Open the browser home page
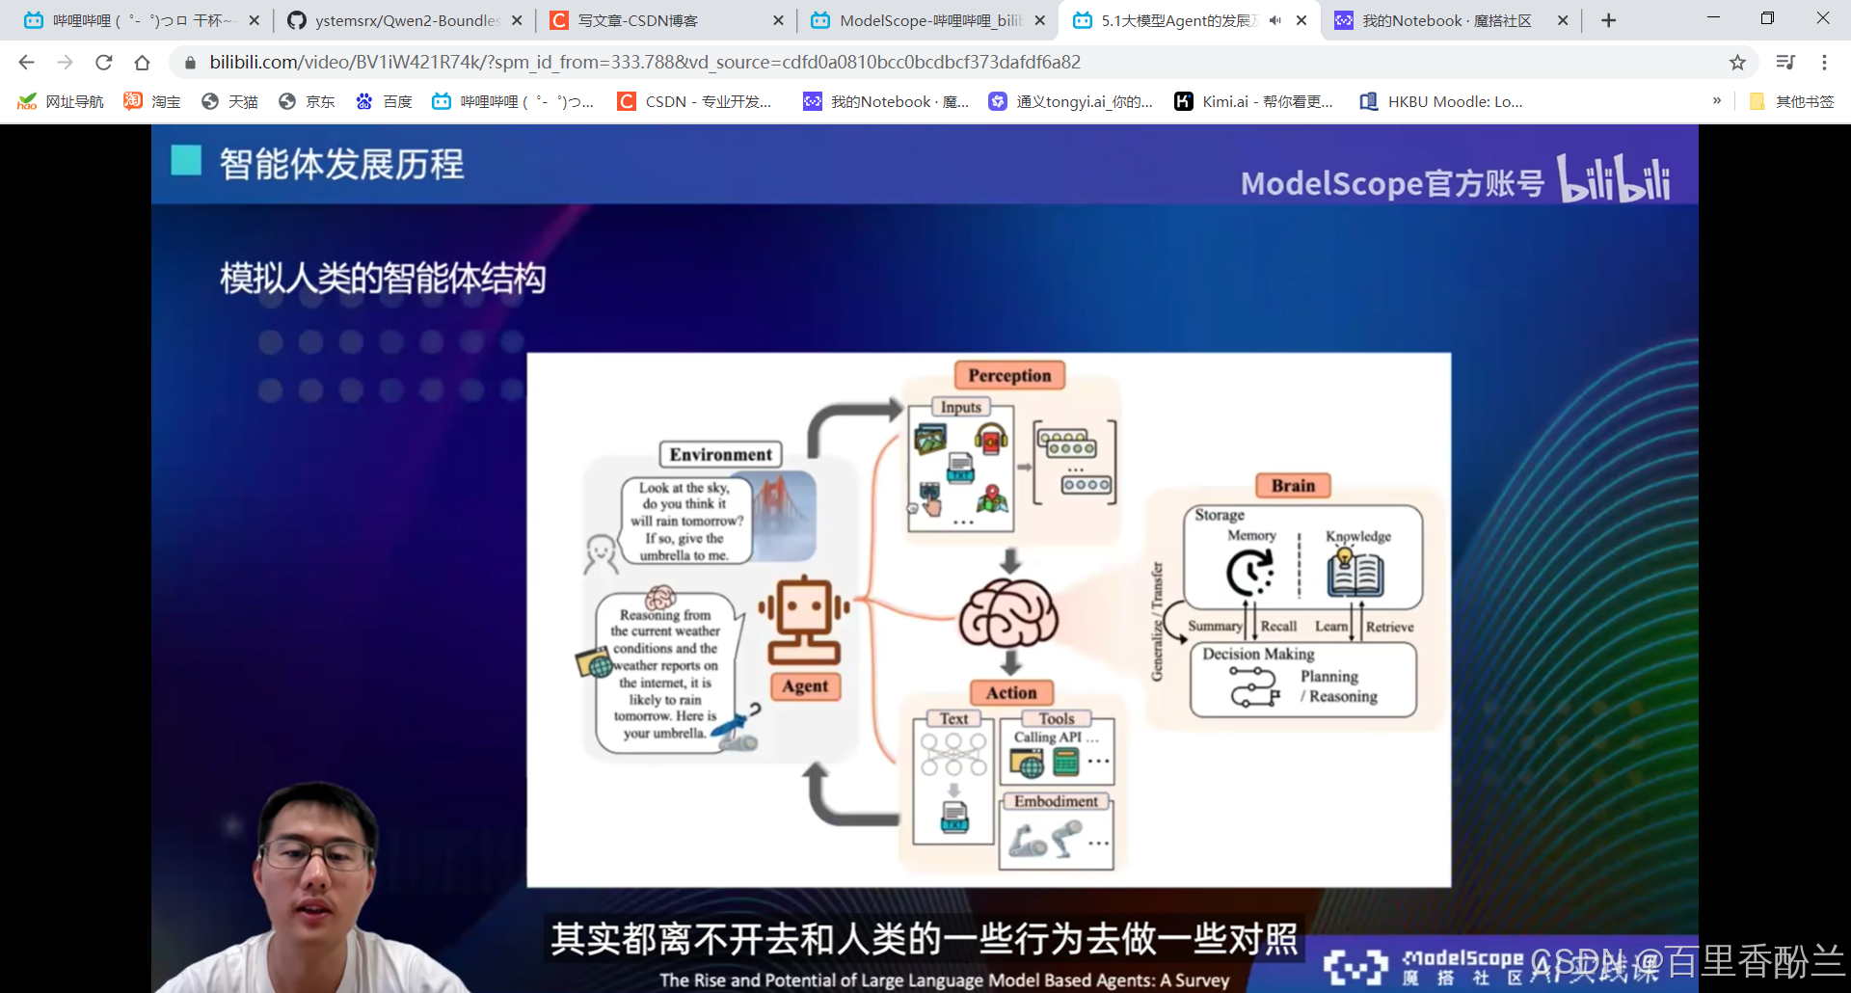The width and height of the screenshot is (1851, 993). click(142, 62)
